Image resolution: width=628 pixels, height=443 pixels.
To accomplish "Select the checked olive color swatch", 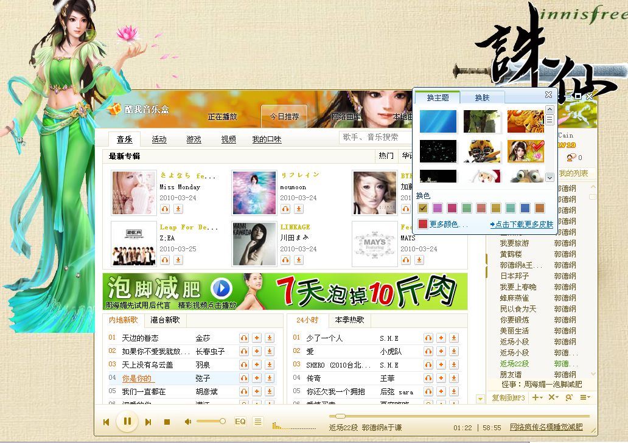I will [423, 208].
